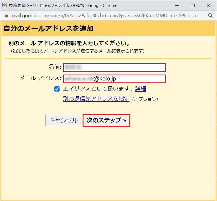Click the 次のステップ » button
The height and width of the screenshot is (201, 217).
(106, 120)
